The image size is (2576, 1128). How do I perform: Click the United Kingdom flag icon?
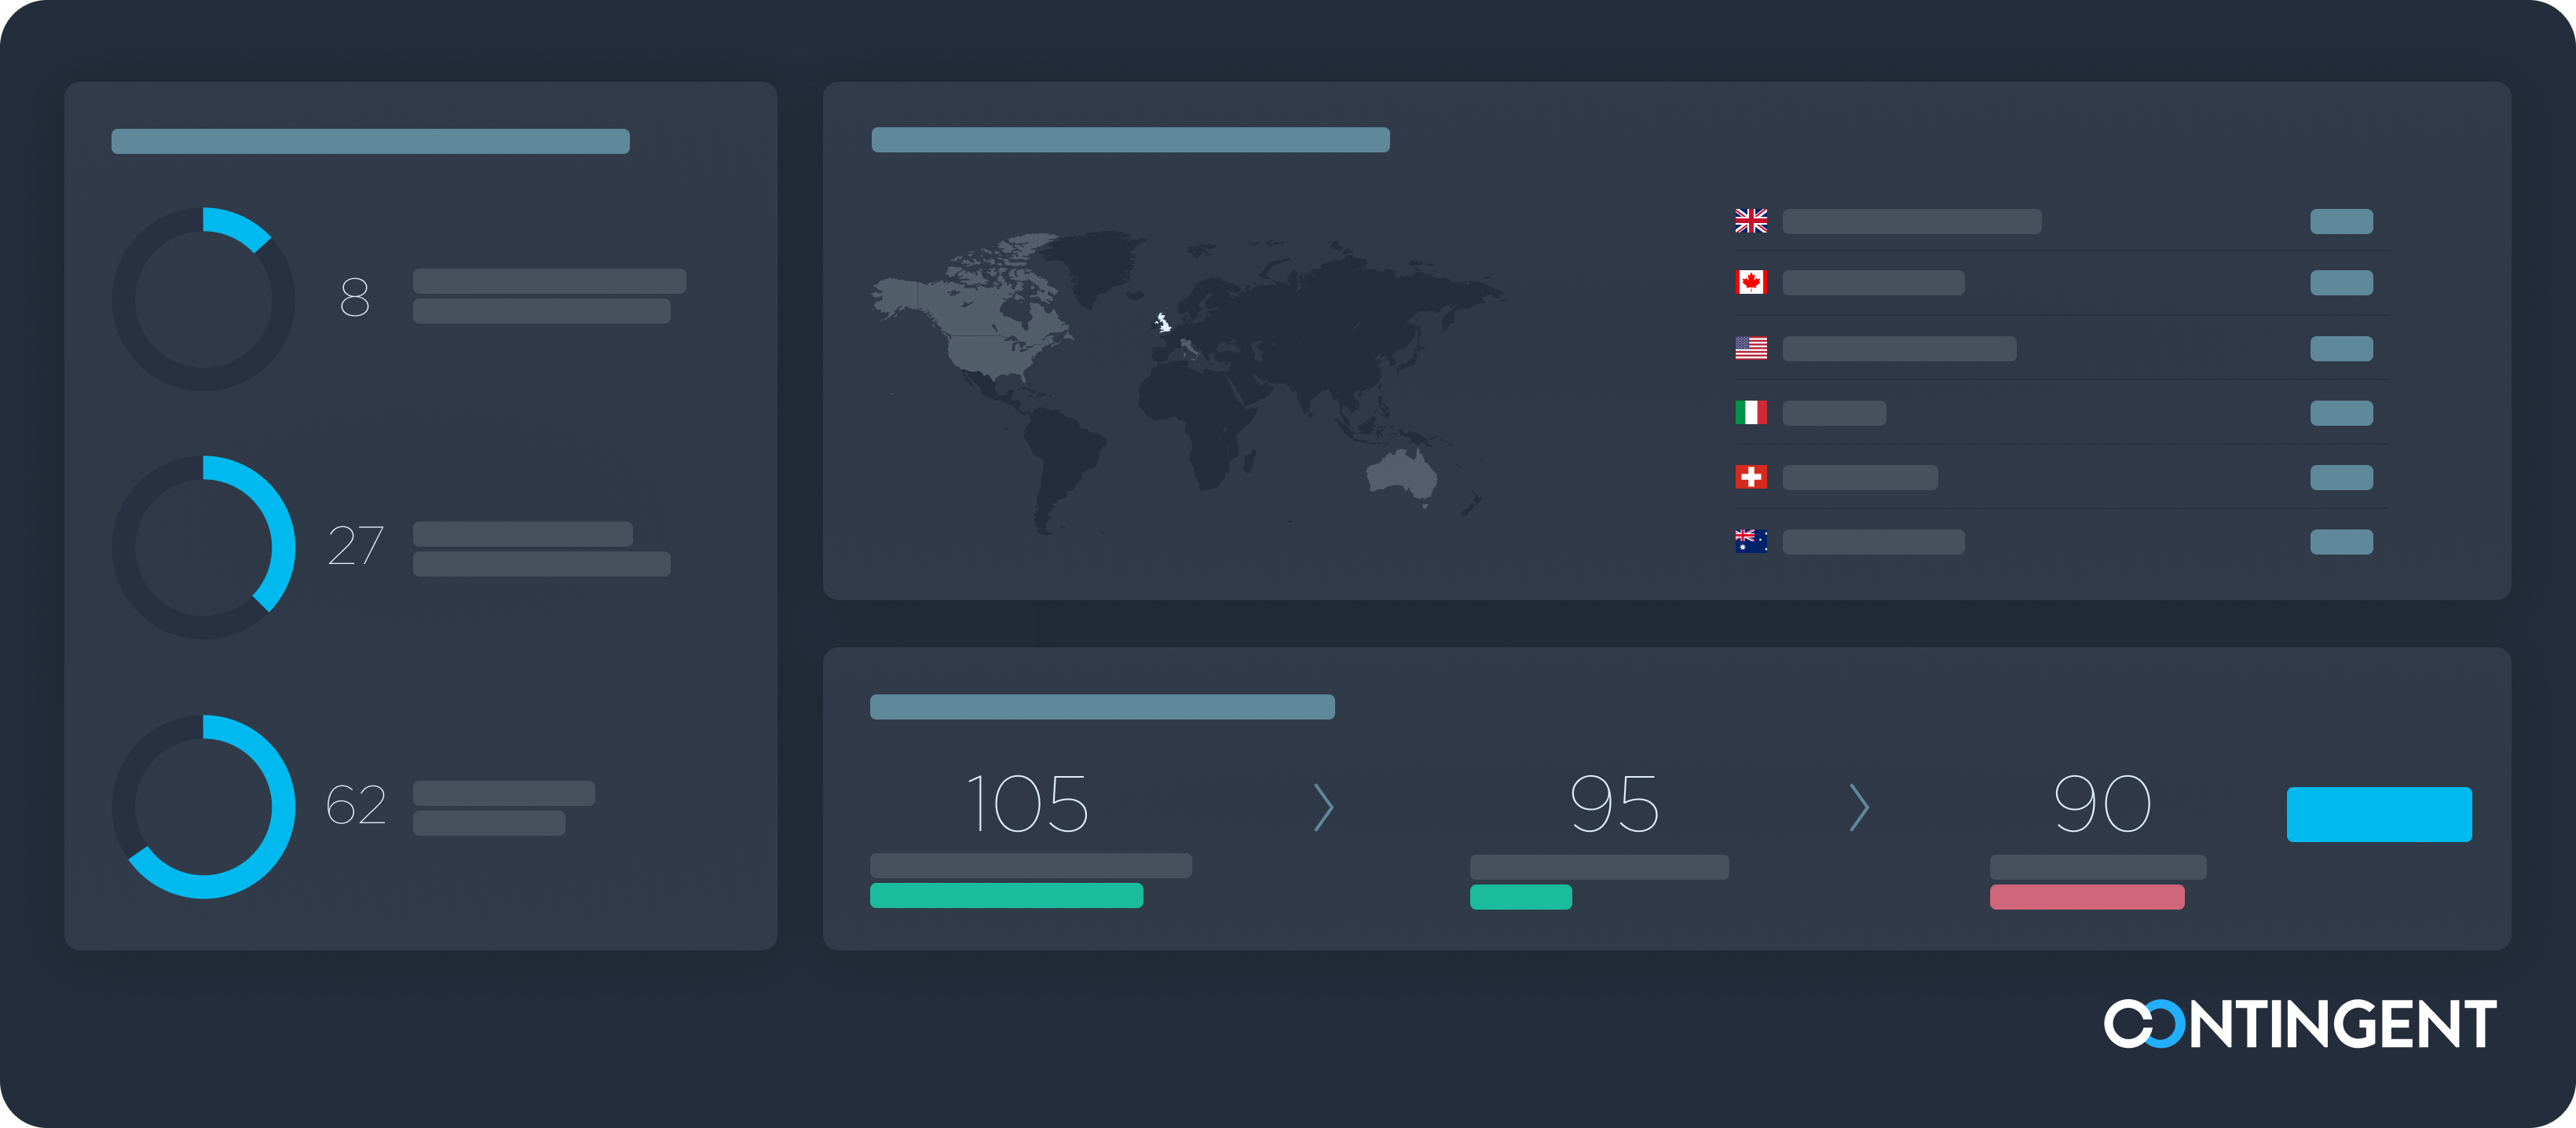(1750, 221)
